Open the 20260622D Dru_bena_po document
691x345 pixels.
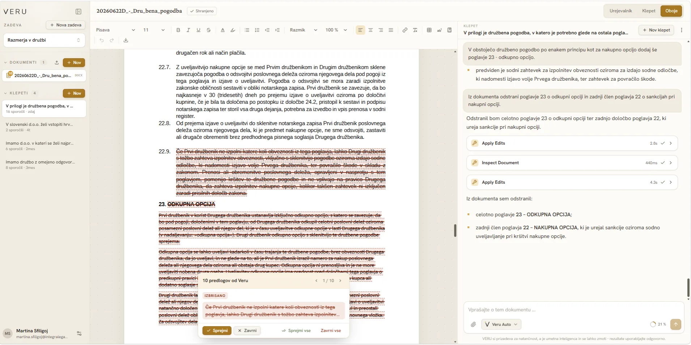click(44, 76)
